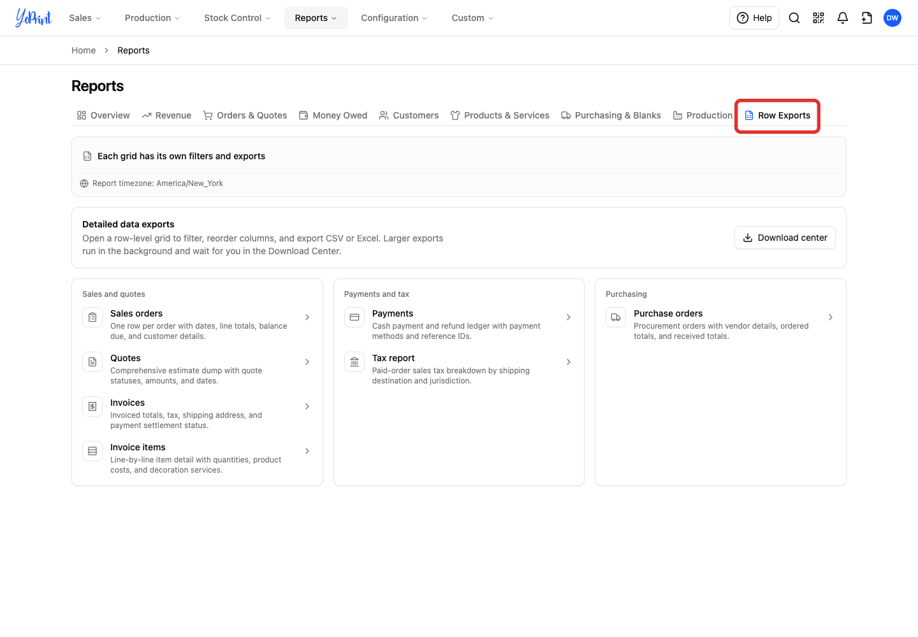
Task: Open the Invoices export row chevron
Action: [x=307, y=406]
